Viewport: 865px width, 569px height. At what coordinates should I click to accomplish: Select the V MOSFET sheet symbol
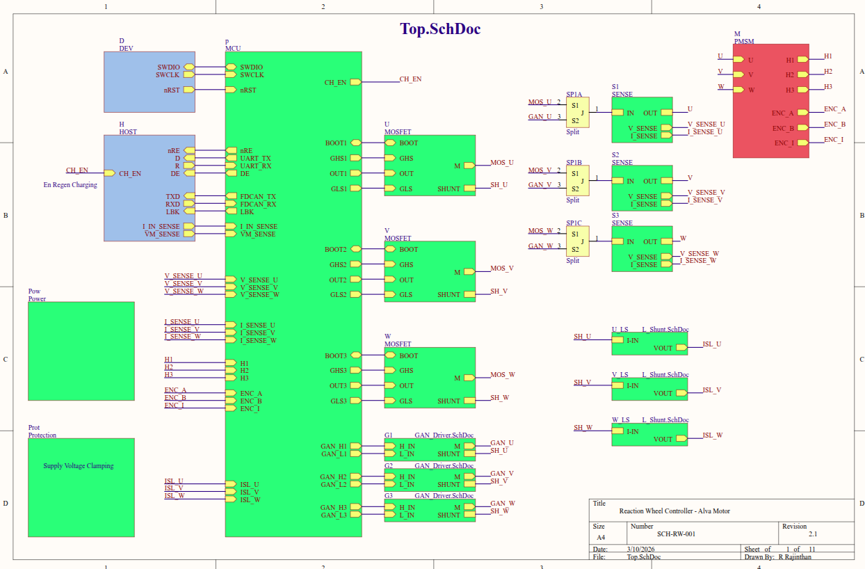[x=430, y=271]
